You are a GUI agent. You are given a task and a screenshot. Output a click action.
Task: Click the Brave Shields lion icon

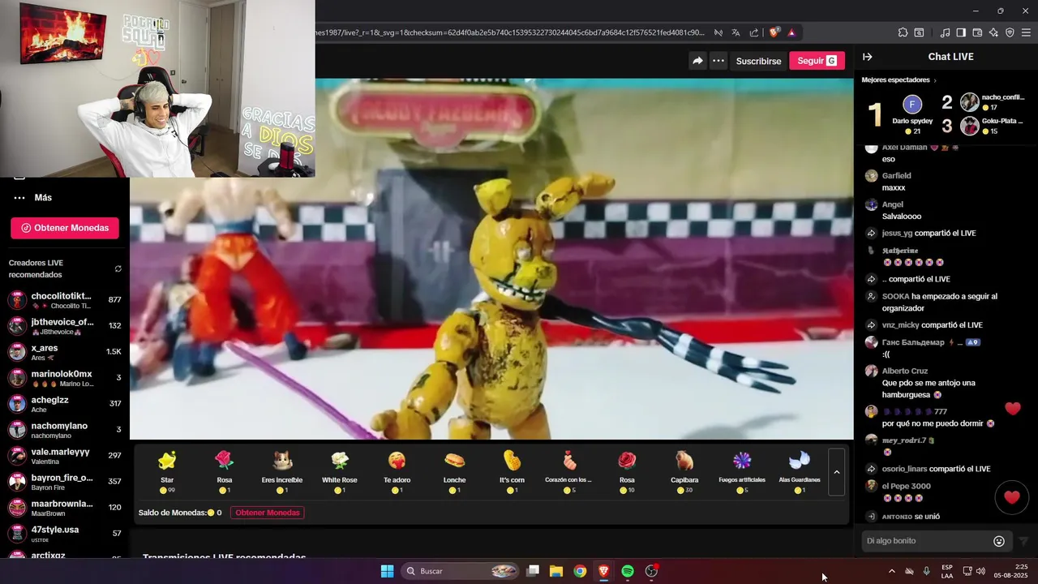click(774, 32)
